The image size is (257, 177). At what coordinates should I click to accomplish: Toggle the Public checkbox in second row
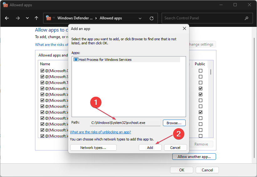point(200,76)
